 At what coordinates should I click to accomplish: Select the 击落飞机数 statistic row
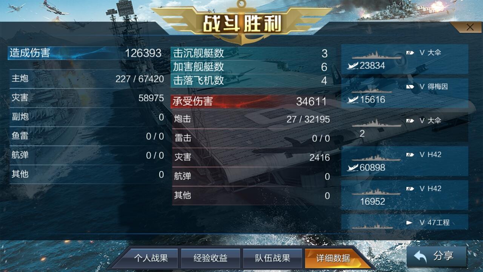[x=250, y=80]
